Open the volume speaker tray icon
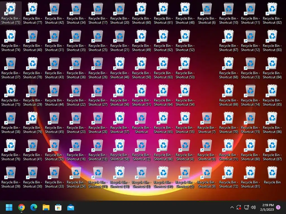The width and height of the screenshot is (286, 214). tap(253, 207)
